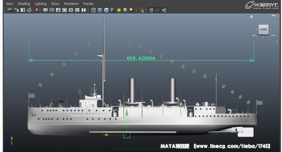The image size is (282, 152).
Task: Toggle the Safe Title (T) overlay
Action: (x=83, y=10)
